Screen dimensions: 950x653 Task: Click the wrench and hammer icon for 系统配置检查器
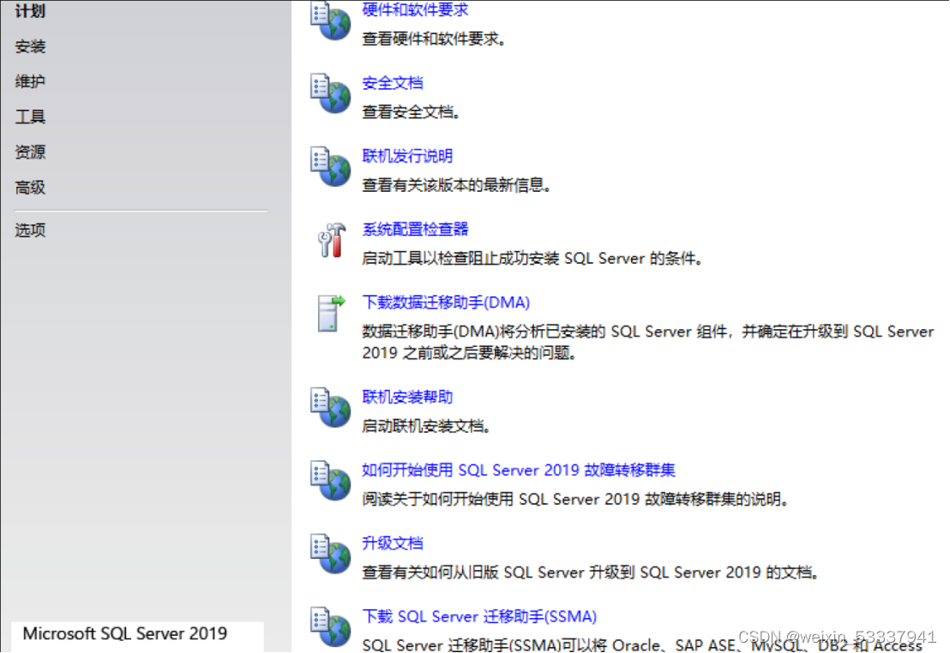pyautogui.click(x=332, y=240)
